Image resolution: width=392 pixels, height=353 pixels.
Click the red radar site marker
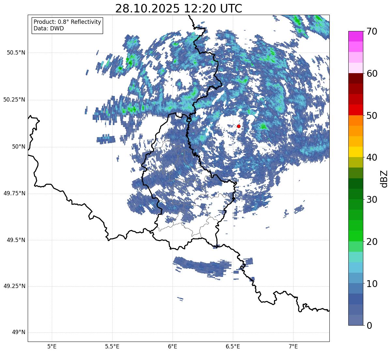click(239, 126)
